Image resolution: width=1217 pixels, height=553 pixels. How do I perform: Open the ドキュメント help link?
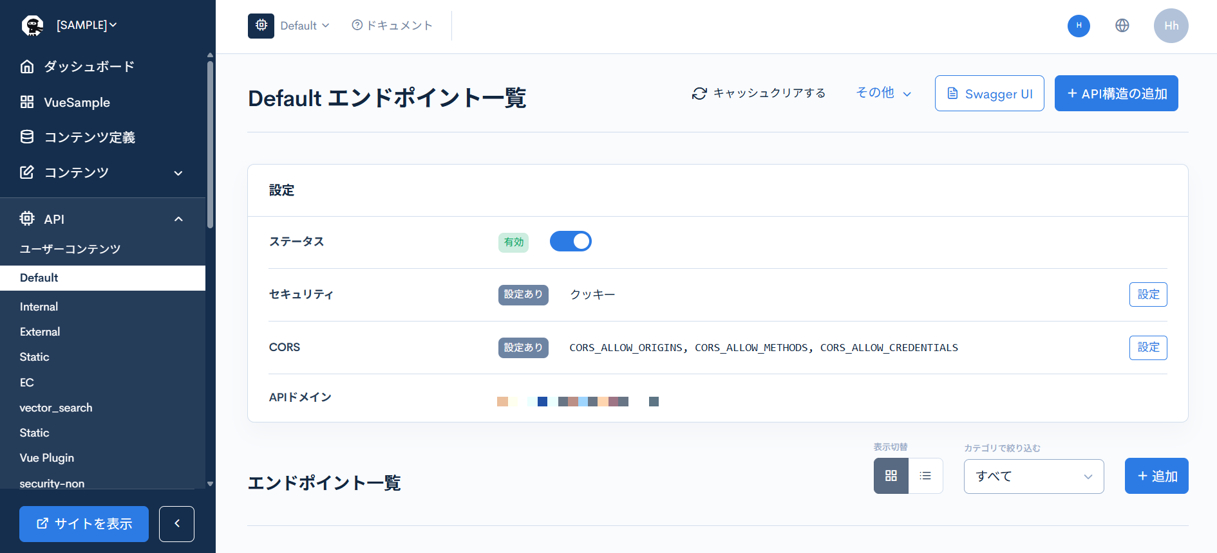point(392,25)
